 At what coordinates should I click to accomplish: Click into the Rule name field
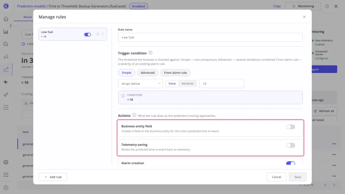pos(210,38)
